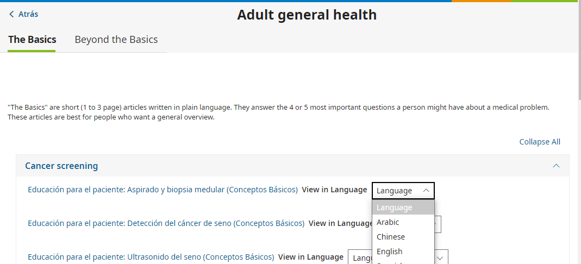
Task: Open the Detección del cáncer de seno article
Action: [166, 223]
